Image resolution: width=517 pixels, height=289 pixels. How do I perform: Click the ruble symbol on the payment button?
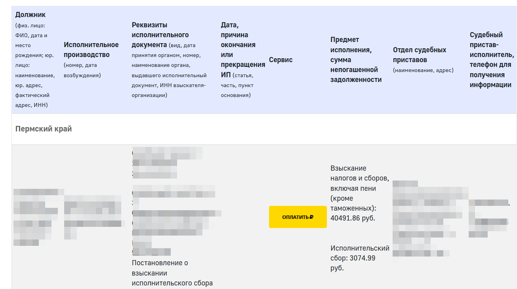click(311, 217)
